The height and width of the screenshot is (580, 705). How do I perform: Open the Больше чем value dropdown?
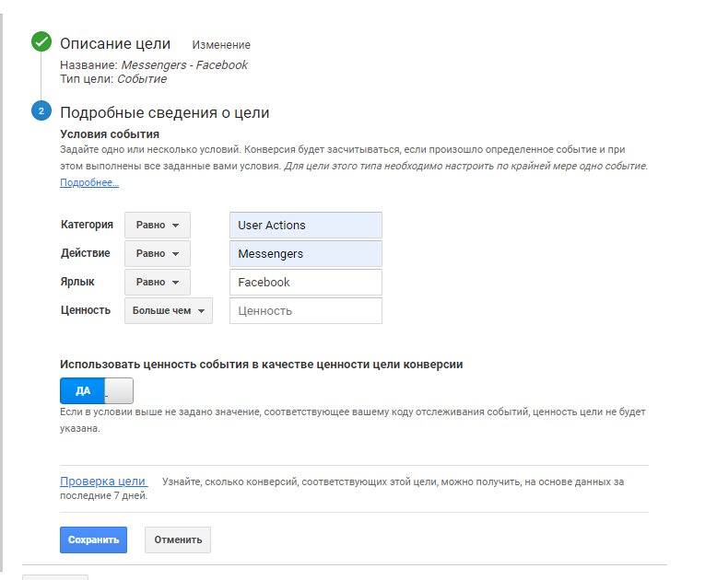169,310
